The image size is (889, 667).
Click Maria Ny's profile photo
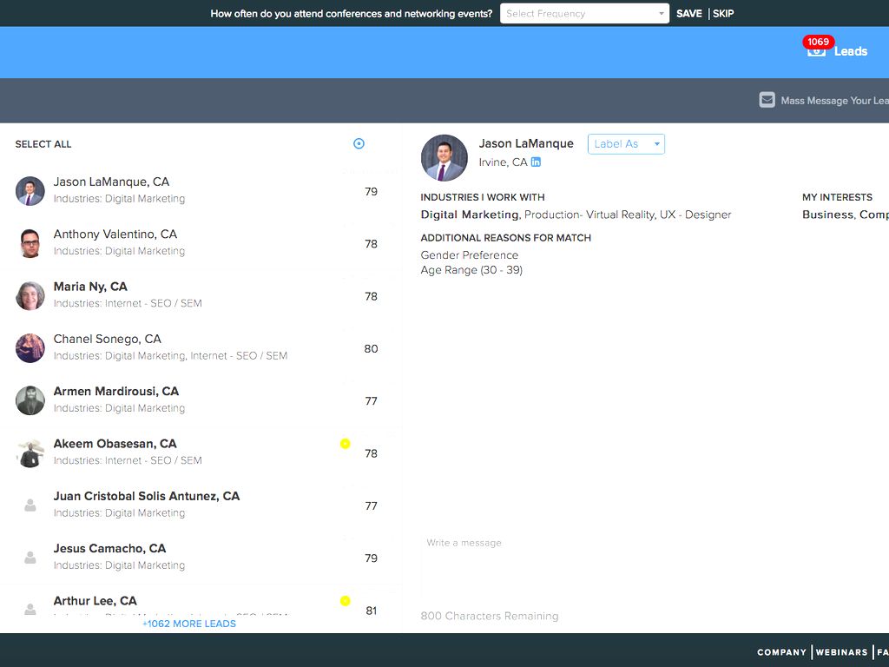(30, 295)
